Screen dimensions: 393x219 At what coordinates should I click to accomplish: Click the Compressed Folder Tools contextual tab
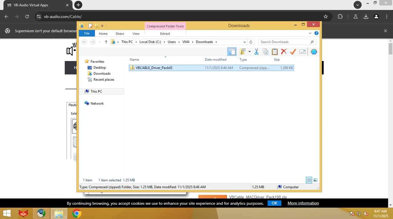[x=165, y=26]
